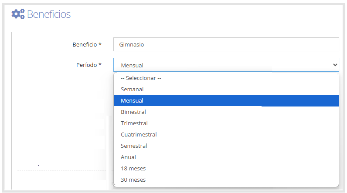Click the Beneficios page title
347x193 pixels.
click(x=49, y=14)
